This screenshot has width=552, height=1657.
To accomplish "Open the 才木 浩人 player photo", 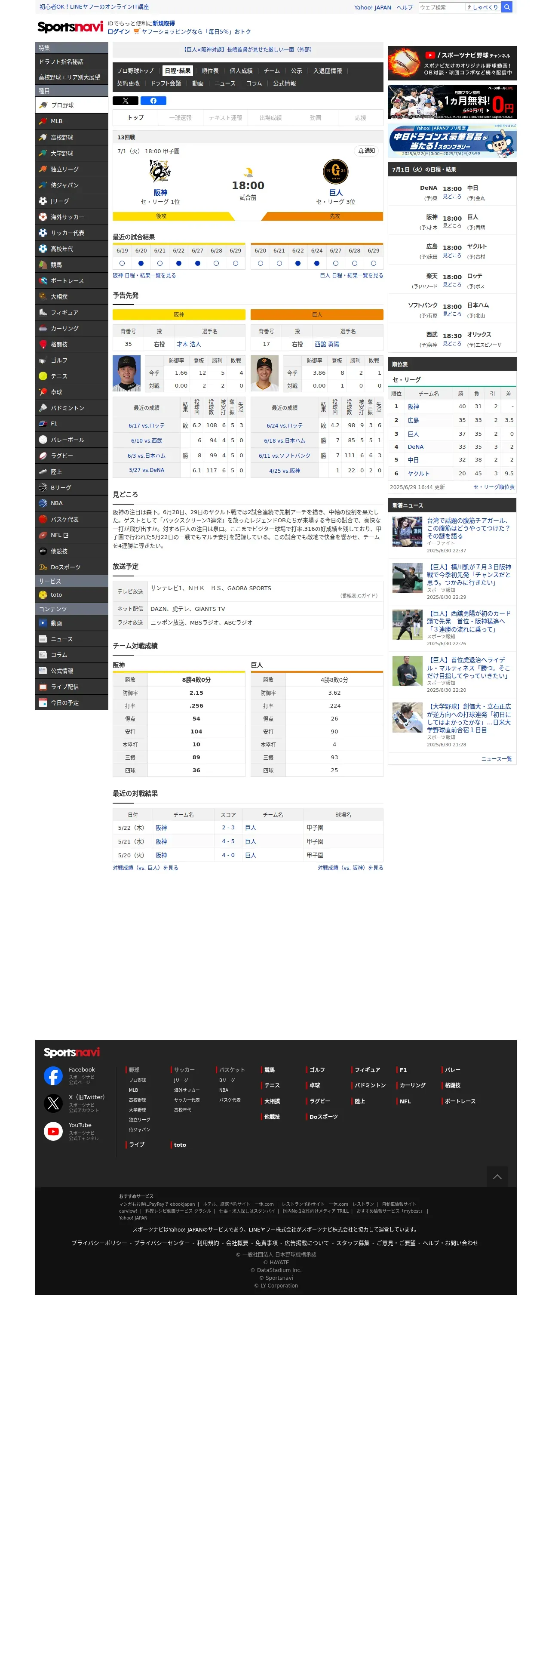I will pyautogui.click(x=126, y=374).
